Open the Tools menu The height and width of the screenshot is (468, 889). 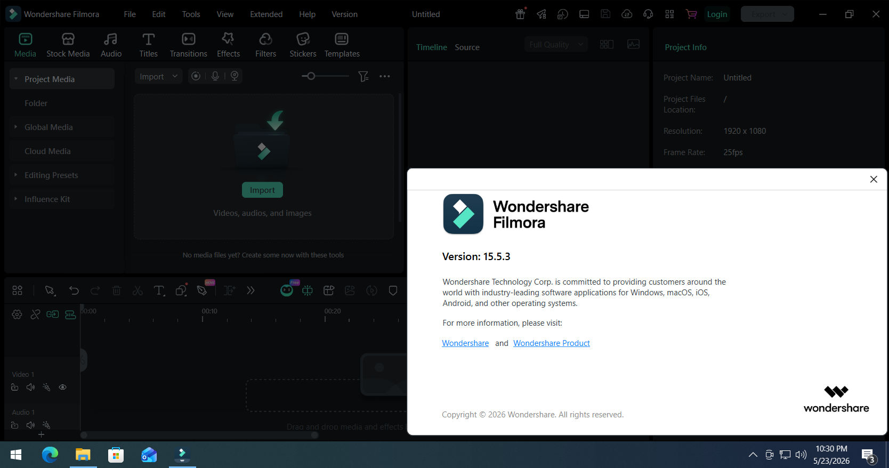coord(191,14)
